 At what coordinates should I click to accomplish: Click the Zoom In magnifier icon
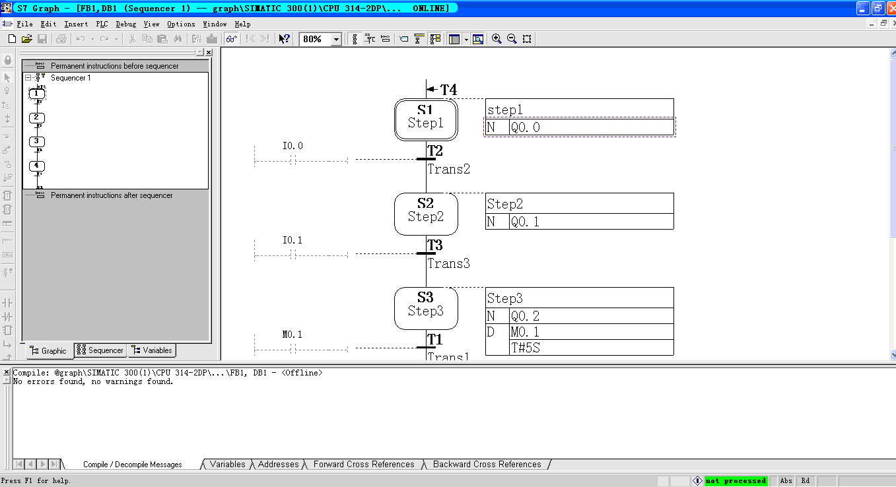[x=497, y=39]
